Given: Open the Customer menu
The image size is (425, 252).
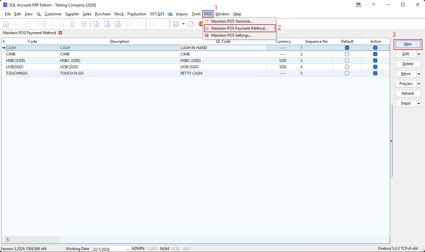Looking at the screenshot, I should 53,14.
